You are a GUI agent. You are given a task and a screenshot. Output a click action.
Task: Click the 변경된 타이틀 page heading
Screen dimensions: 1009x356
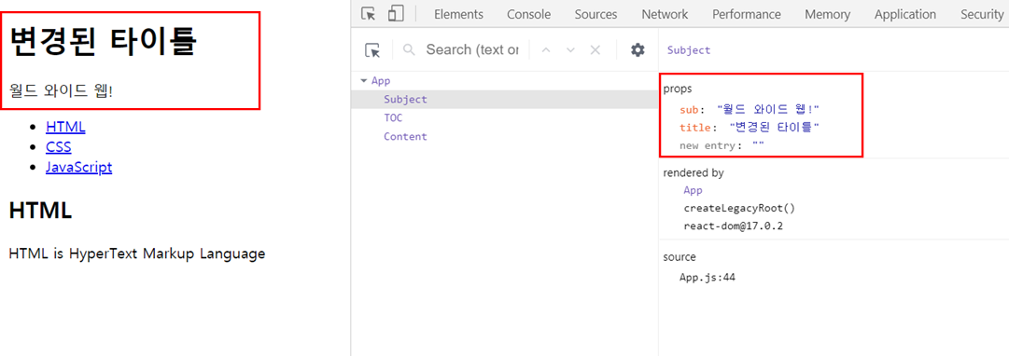coord(104,42)
